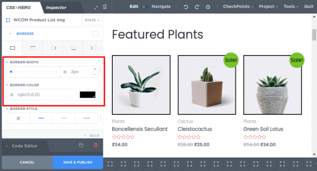Open the black border-color swatch
This screenshot has height=171, width=317.
coord(88,94)
